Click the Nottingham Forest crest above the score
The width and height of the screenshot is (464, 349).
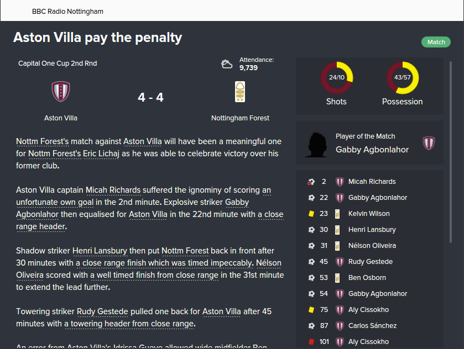[240, 92]
